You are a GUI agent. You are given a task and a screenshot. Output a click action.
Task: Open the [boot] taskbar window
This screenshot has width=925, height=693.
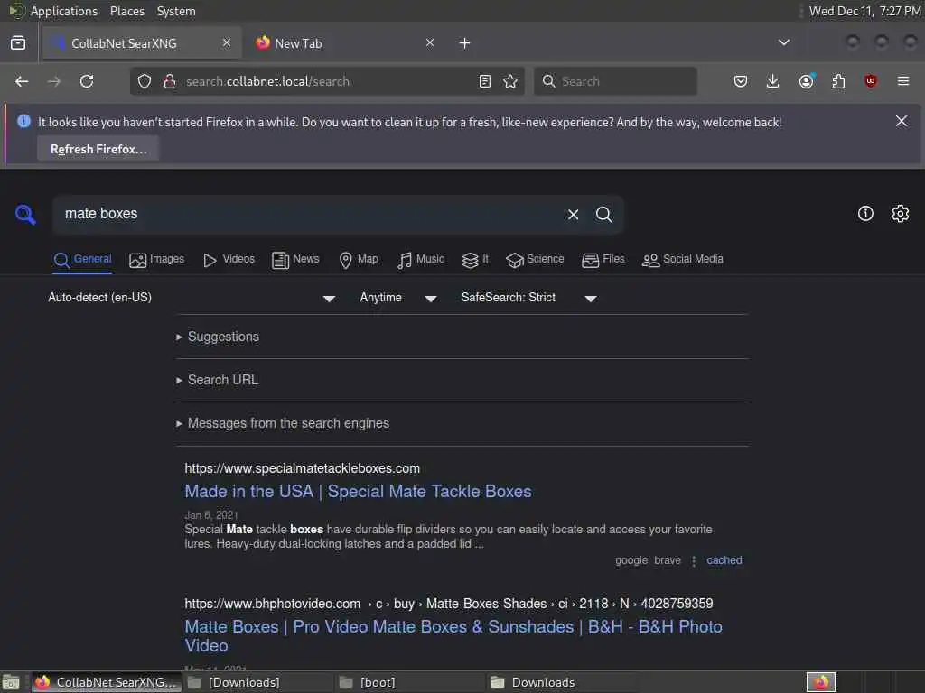tap(410, 682)
